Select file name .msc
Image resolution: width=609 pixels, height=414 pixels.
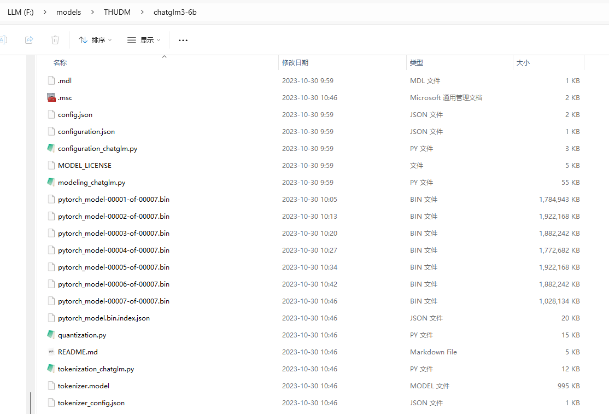65,98
